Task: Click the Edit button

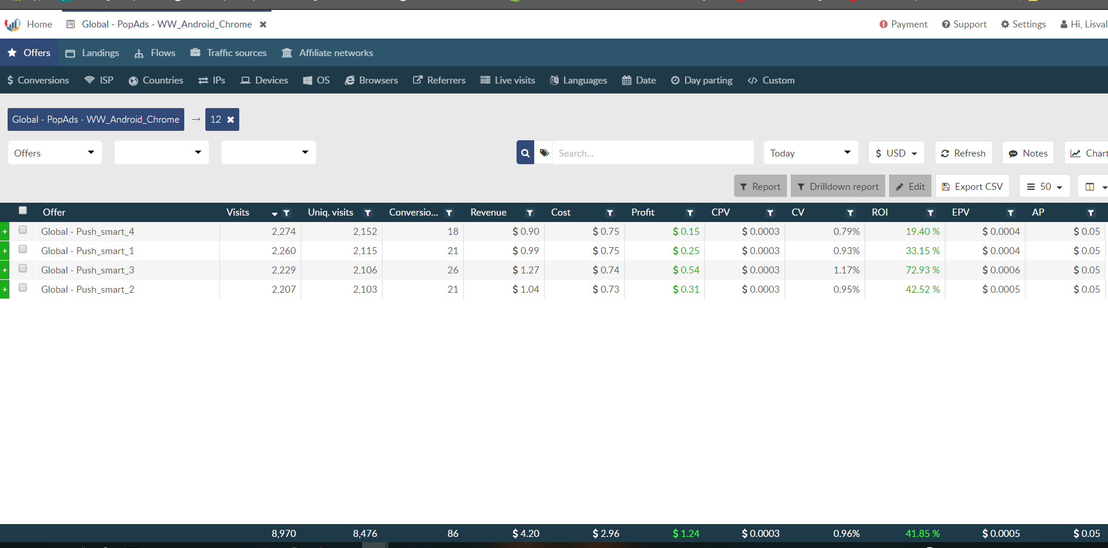Action: pos(910,187)
